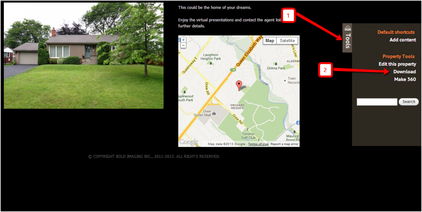The height and width of the screenshot is (212, 422).
Task: Click the red location pin marker
Action: (239, 85)
